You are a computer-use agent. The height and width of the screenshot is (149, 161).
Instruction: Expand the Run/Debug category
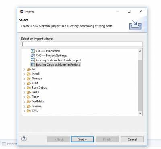(24, 88)
